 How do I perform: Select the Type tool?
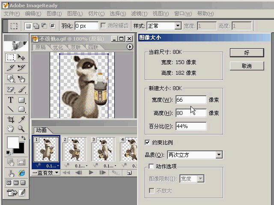[x=10, y=100]
